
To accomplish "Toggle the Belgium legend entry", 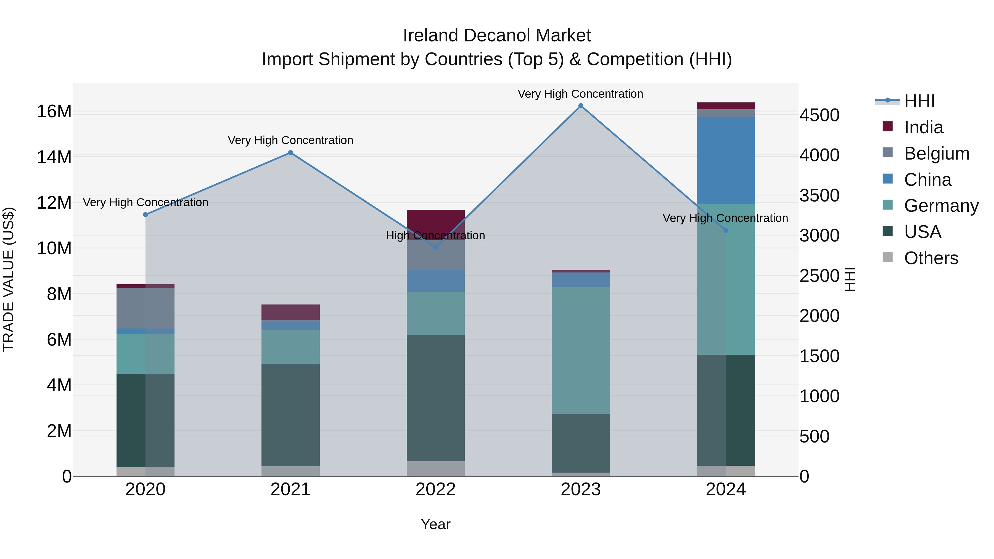I will 926,153.
